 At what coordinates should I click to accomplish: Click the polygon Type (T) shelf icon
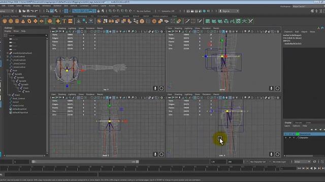tap(64, 21)
